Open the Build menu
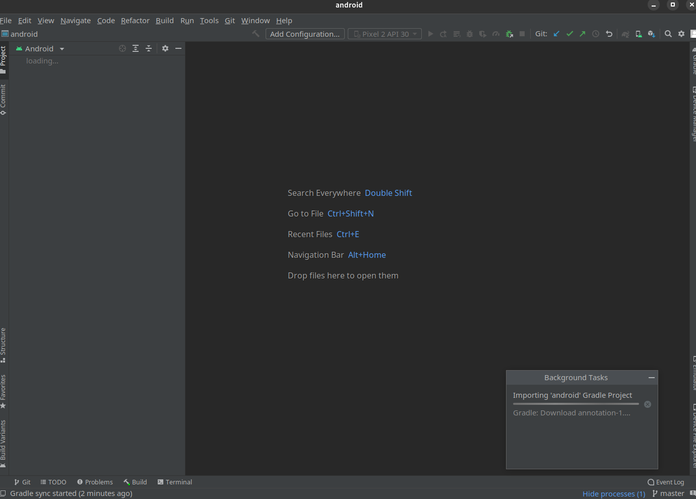Image resolution: width=696 pixels, height=499 pixels. (x=165, y=21)
